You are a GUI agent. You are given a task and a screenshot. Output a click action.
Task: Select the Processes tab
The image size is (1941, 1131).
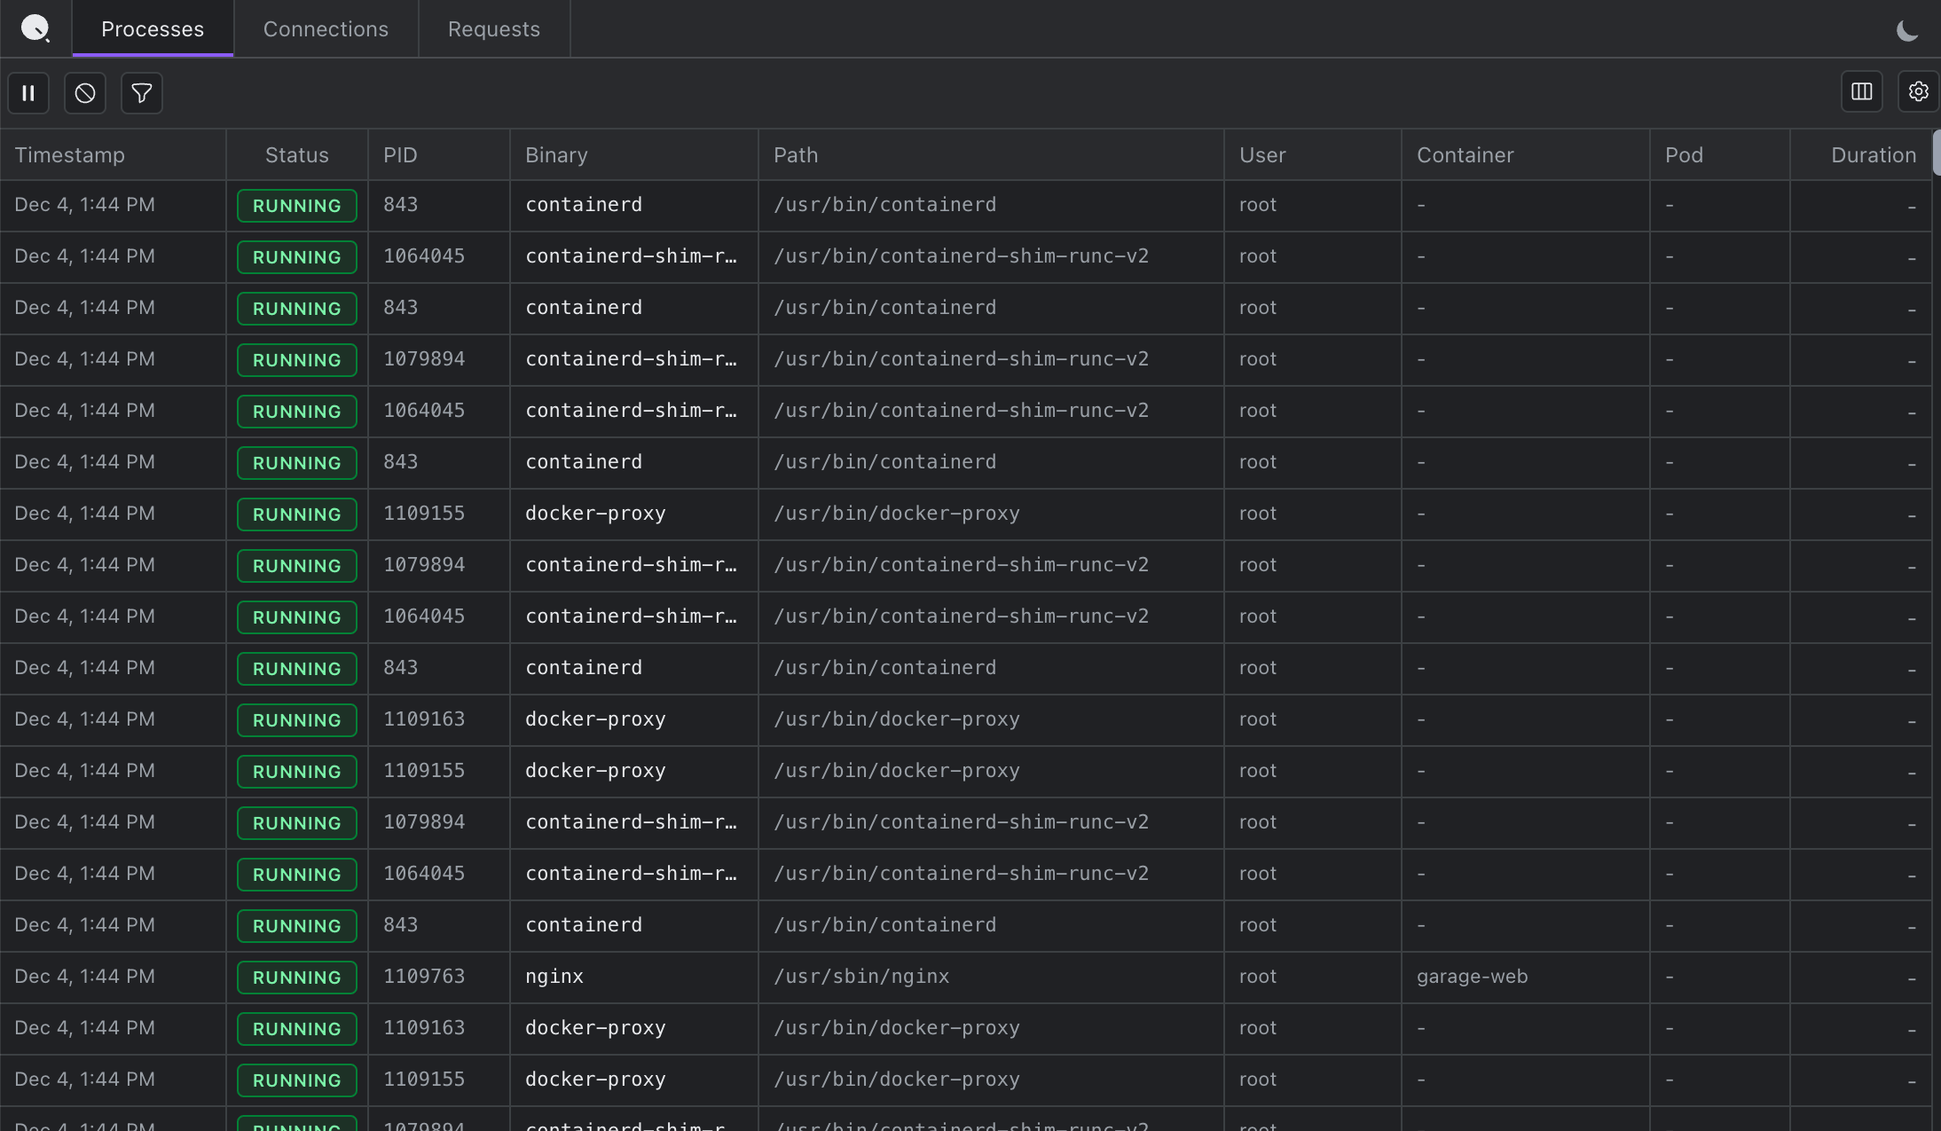coord(153,29)
